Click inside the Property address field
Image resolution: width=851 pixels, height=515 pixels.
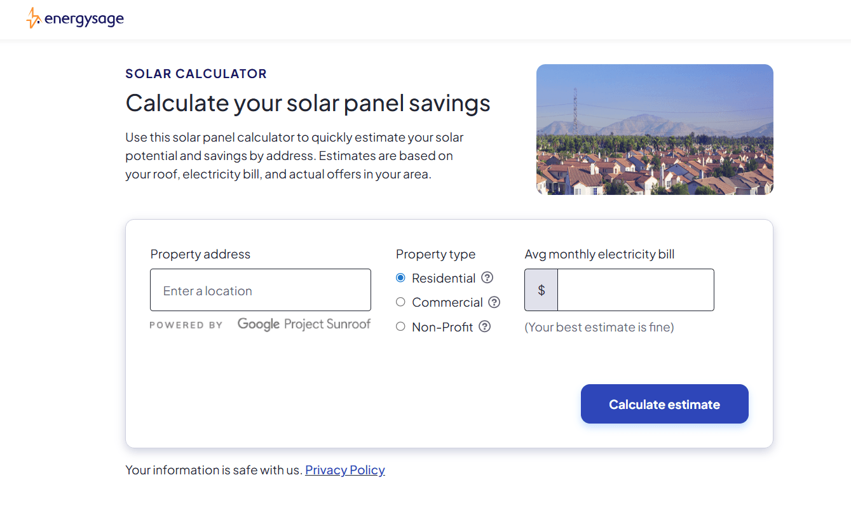260,290
